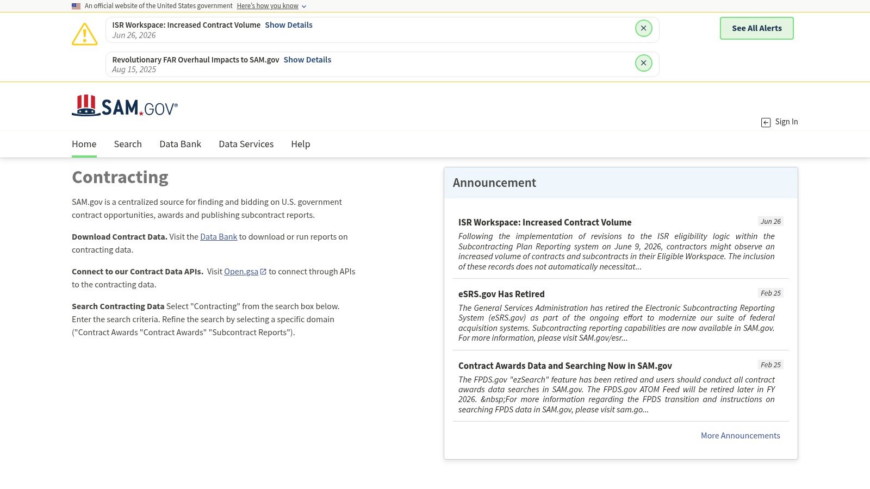Expand "Here's how you know" chevron
The image size is (870, 489).
tap(304, 7)
